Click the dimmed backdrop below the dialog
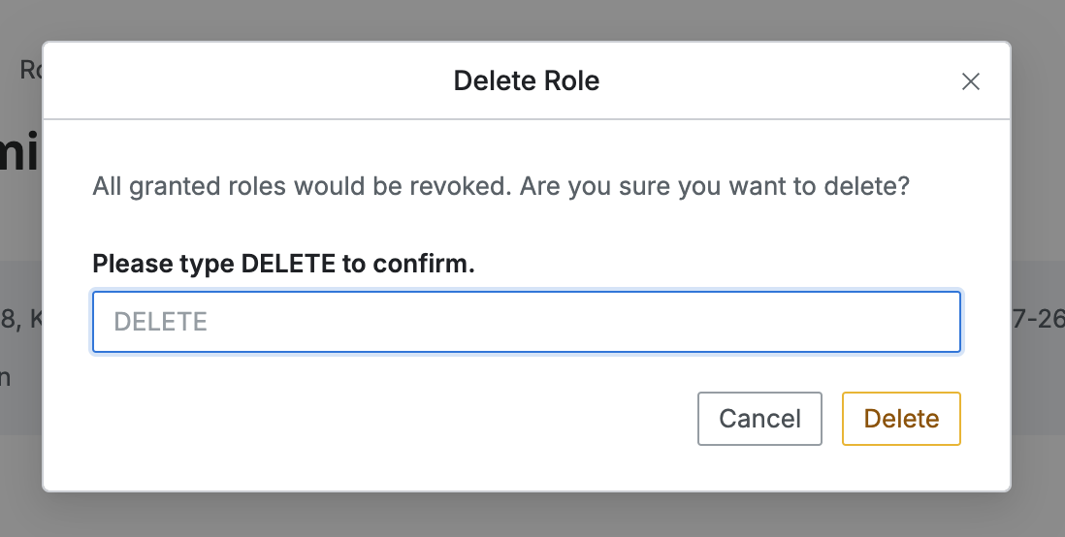Screen dimensions: 1065x537 532,516
